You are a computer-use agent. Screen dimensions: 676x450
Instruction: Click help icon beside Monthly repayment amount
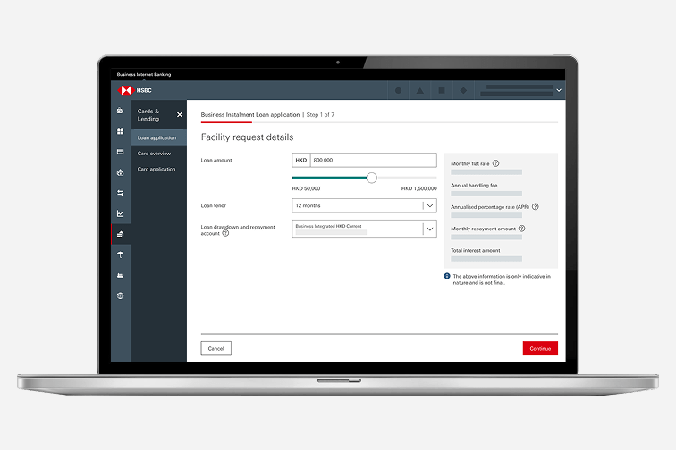coord(521,229)
